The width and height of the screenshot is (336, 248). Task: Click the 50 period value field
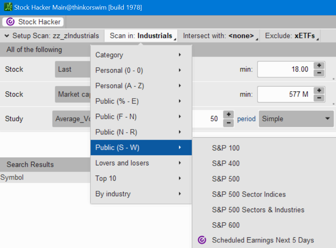(x=208, y=119)
